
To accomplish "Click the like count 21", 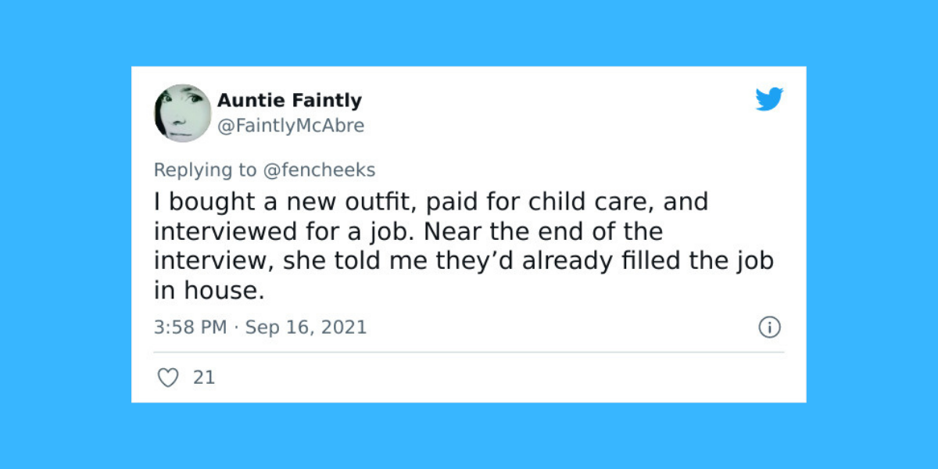I will point(203,378).
